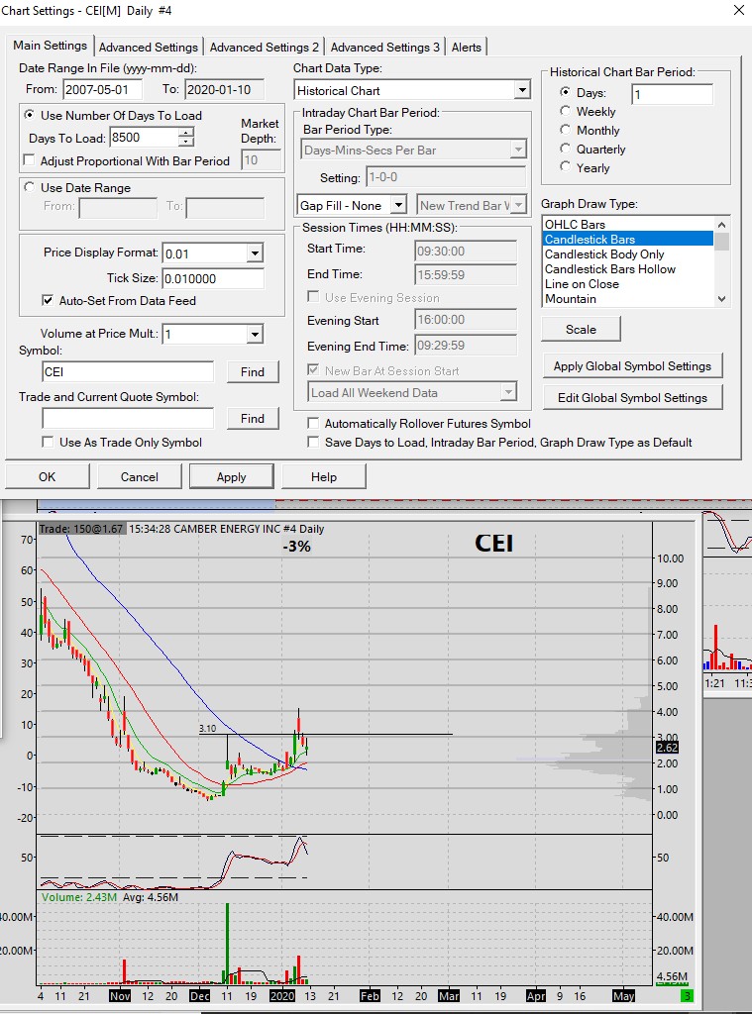Image resolution: width=752 pixels, height=1014 pixels.
Task: Open Bar Period Type dropdown
Action: [518, 151]
